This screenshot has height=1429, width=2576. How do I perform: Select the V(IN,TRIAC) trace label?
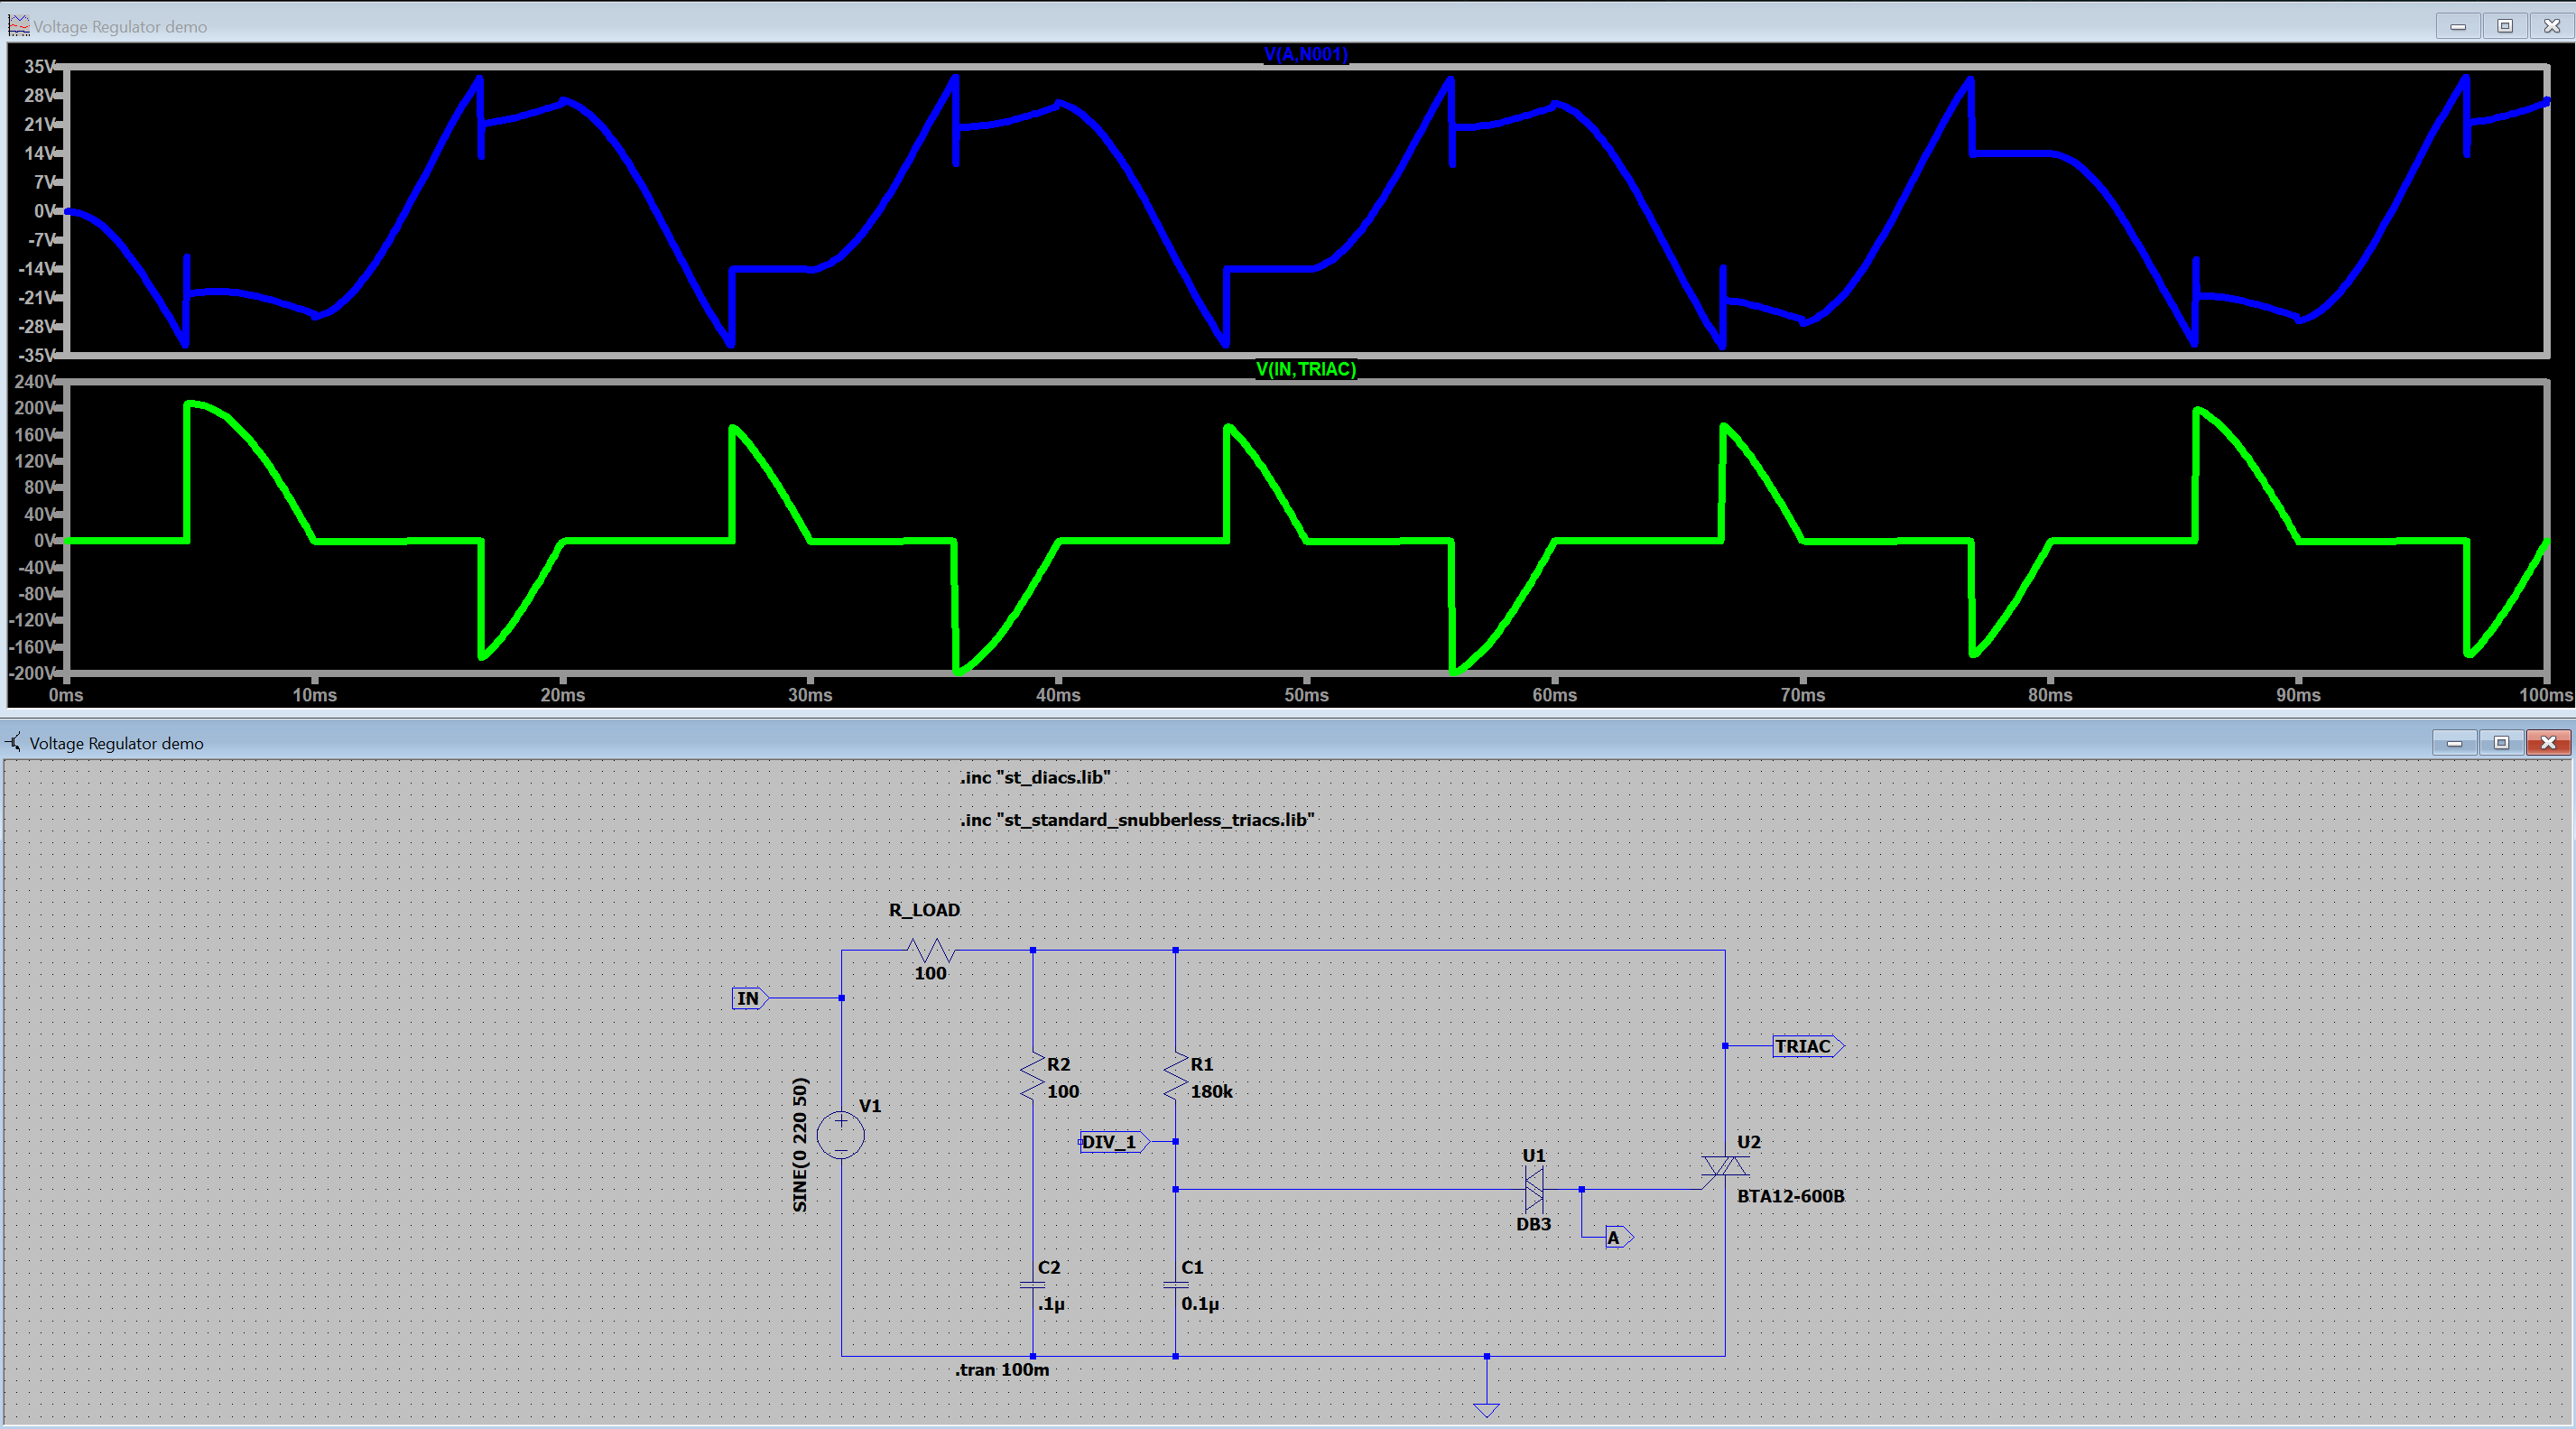[1306, 369]
